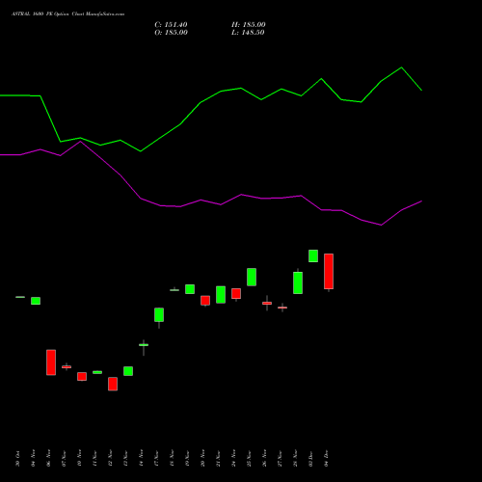The image size is (482, 482).
Task: Click the '14 Nov' date axis label
Action: tap(141, 458)
